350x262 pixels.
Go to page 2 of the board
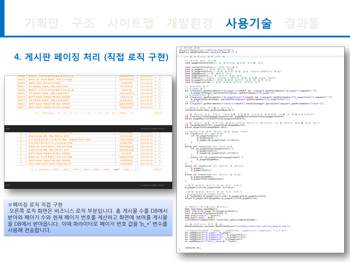(x=64, y=113)
